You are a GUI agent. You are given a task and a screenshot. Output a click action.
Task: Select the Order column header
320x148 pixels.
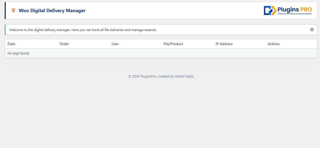(64, 44)
